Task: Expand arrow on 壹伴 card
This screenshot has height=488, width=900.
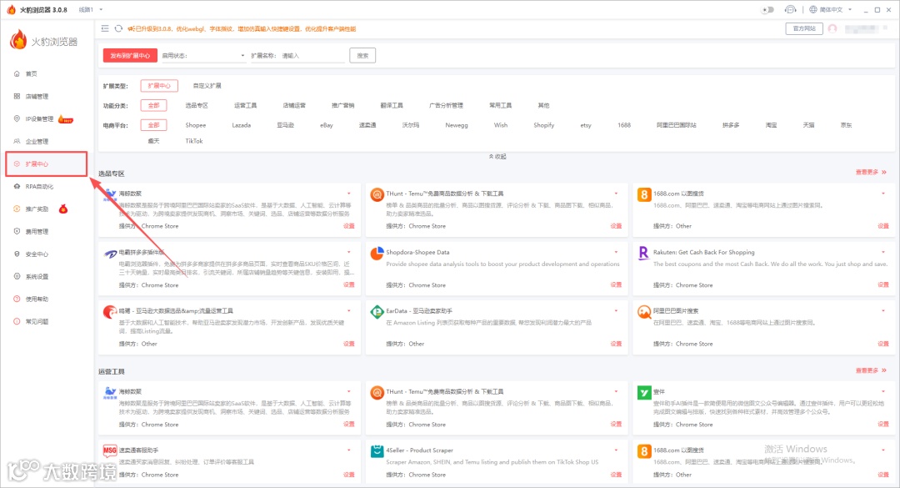Action: [x=882, y=391]
